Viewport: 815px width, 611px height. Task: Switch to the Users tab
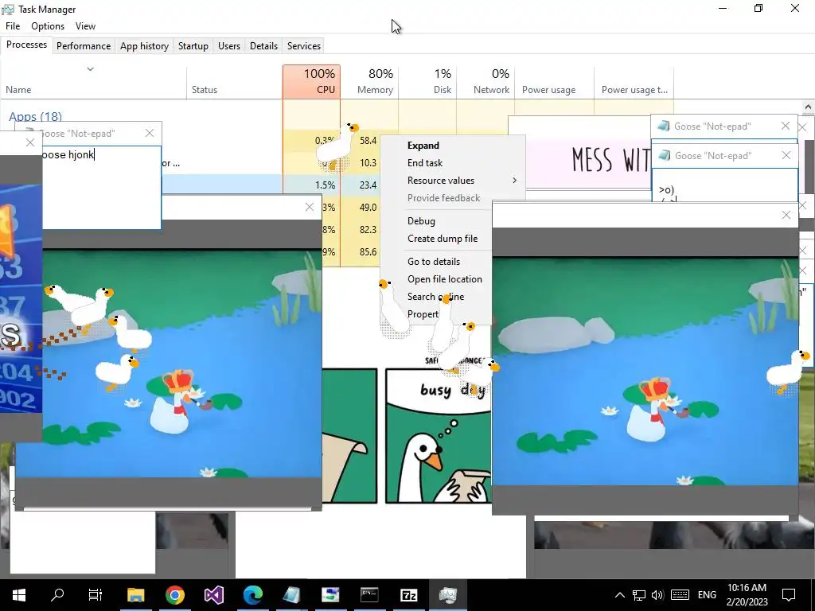229,45
